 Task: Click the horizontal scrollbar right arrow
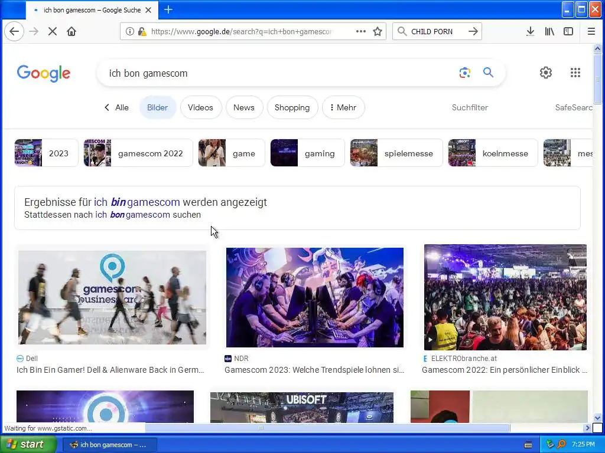pos(588,428)
